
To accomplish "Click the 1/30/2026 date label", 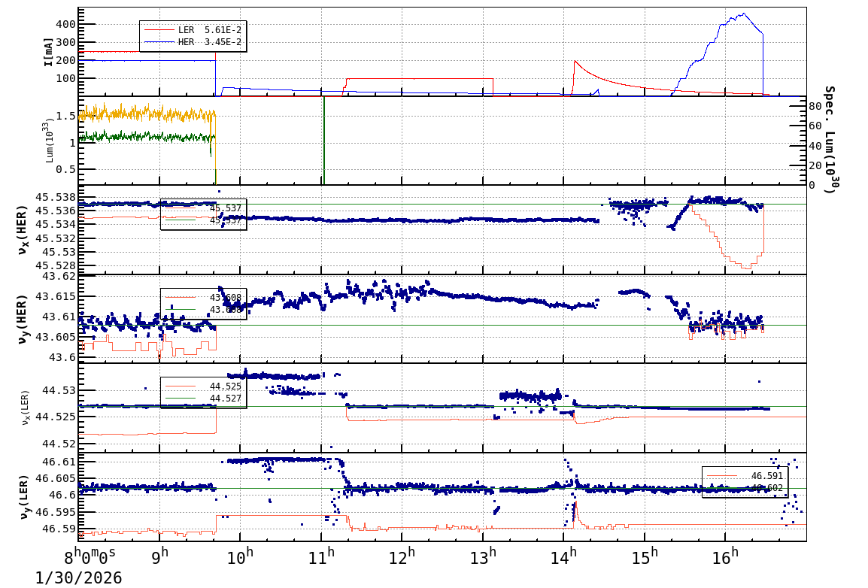I will point(79,577).
